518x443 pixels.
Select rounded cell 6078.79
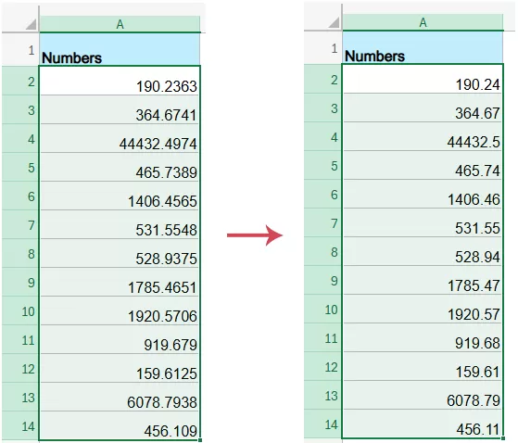(x=423, y=395)
